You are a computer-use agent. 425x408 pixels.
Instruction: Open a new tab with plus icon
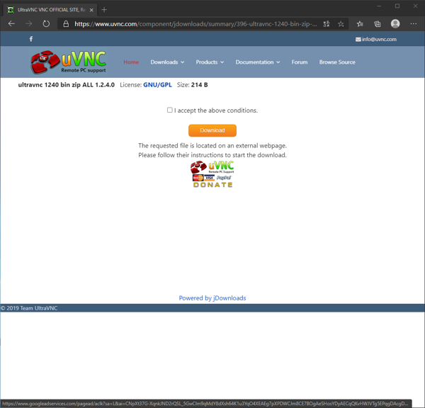(x=104, y=10)
